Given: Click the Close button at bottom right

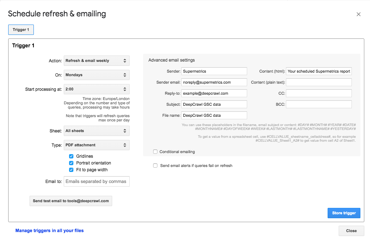Looking at the screenshot, I should [351, 231].
